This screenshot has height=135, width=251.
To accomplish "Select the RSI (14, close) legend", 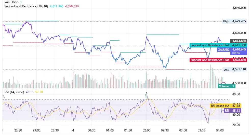I will (x=14, y=92).
